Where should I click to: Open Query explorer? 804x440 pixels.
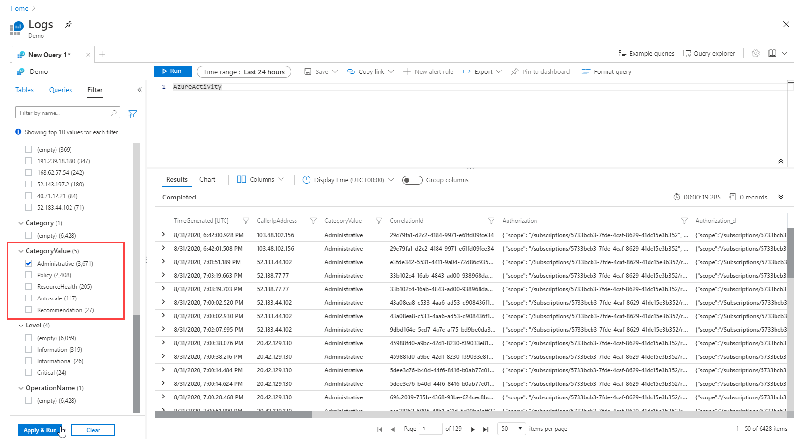(708, 53)
